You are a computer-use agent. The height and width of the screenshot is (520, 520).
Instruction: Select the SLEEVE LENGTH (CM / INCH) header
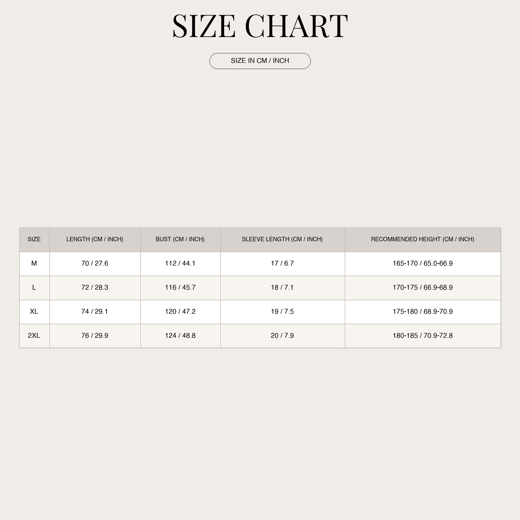pos(283,239)
